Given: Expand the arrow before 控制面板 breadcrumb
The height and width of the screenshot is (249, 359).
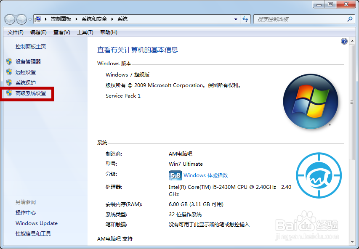Looking at the screenshot, I should pyautogui.click(x=46, y=19).
